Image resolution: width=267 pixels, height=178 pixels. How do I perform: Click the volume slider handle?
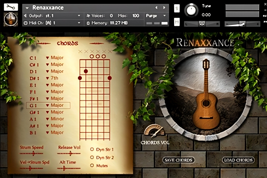242,24
